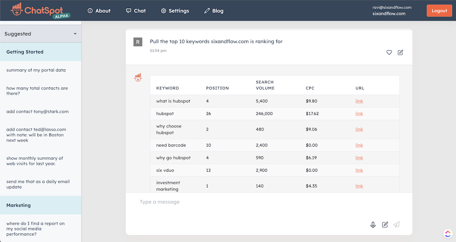Open the Blog link in navbar

click(x=214, y=11)
